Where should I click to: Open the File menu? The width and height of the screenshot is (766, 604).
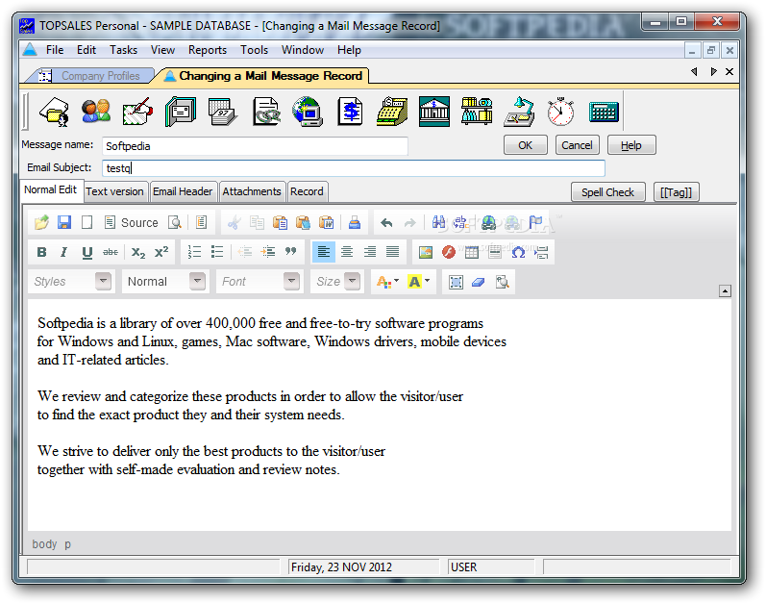click(55, 50)
